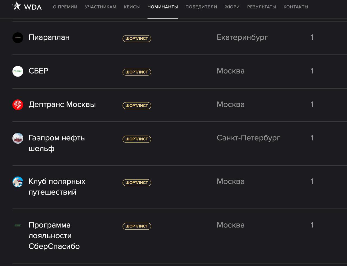Click the WDA star logo

coord(27,6)
